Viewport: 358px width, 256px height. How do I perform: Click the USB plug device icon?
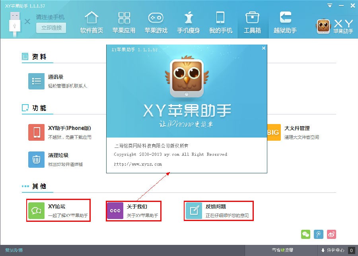click(15, 24)
